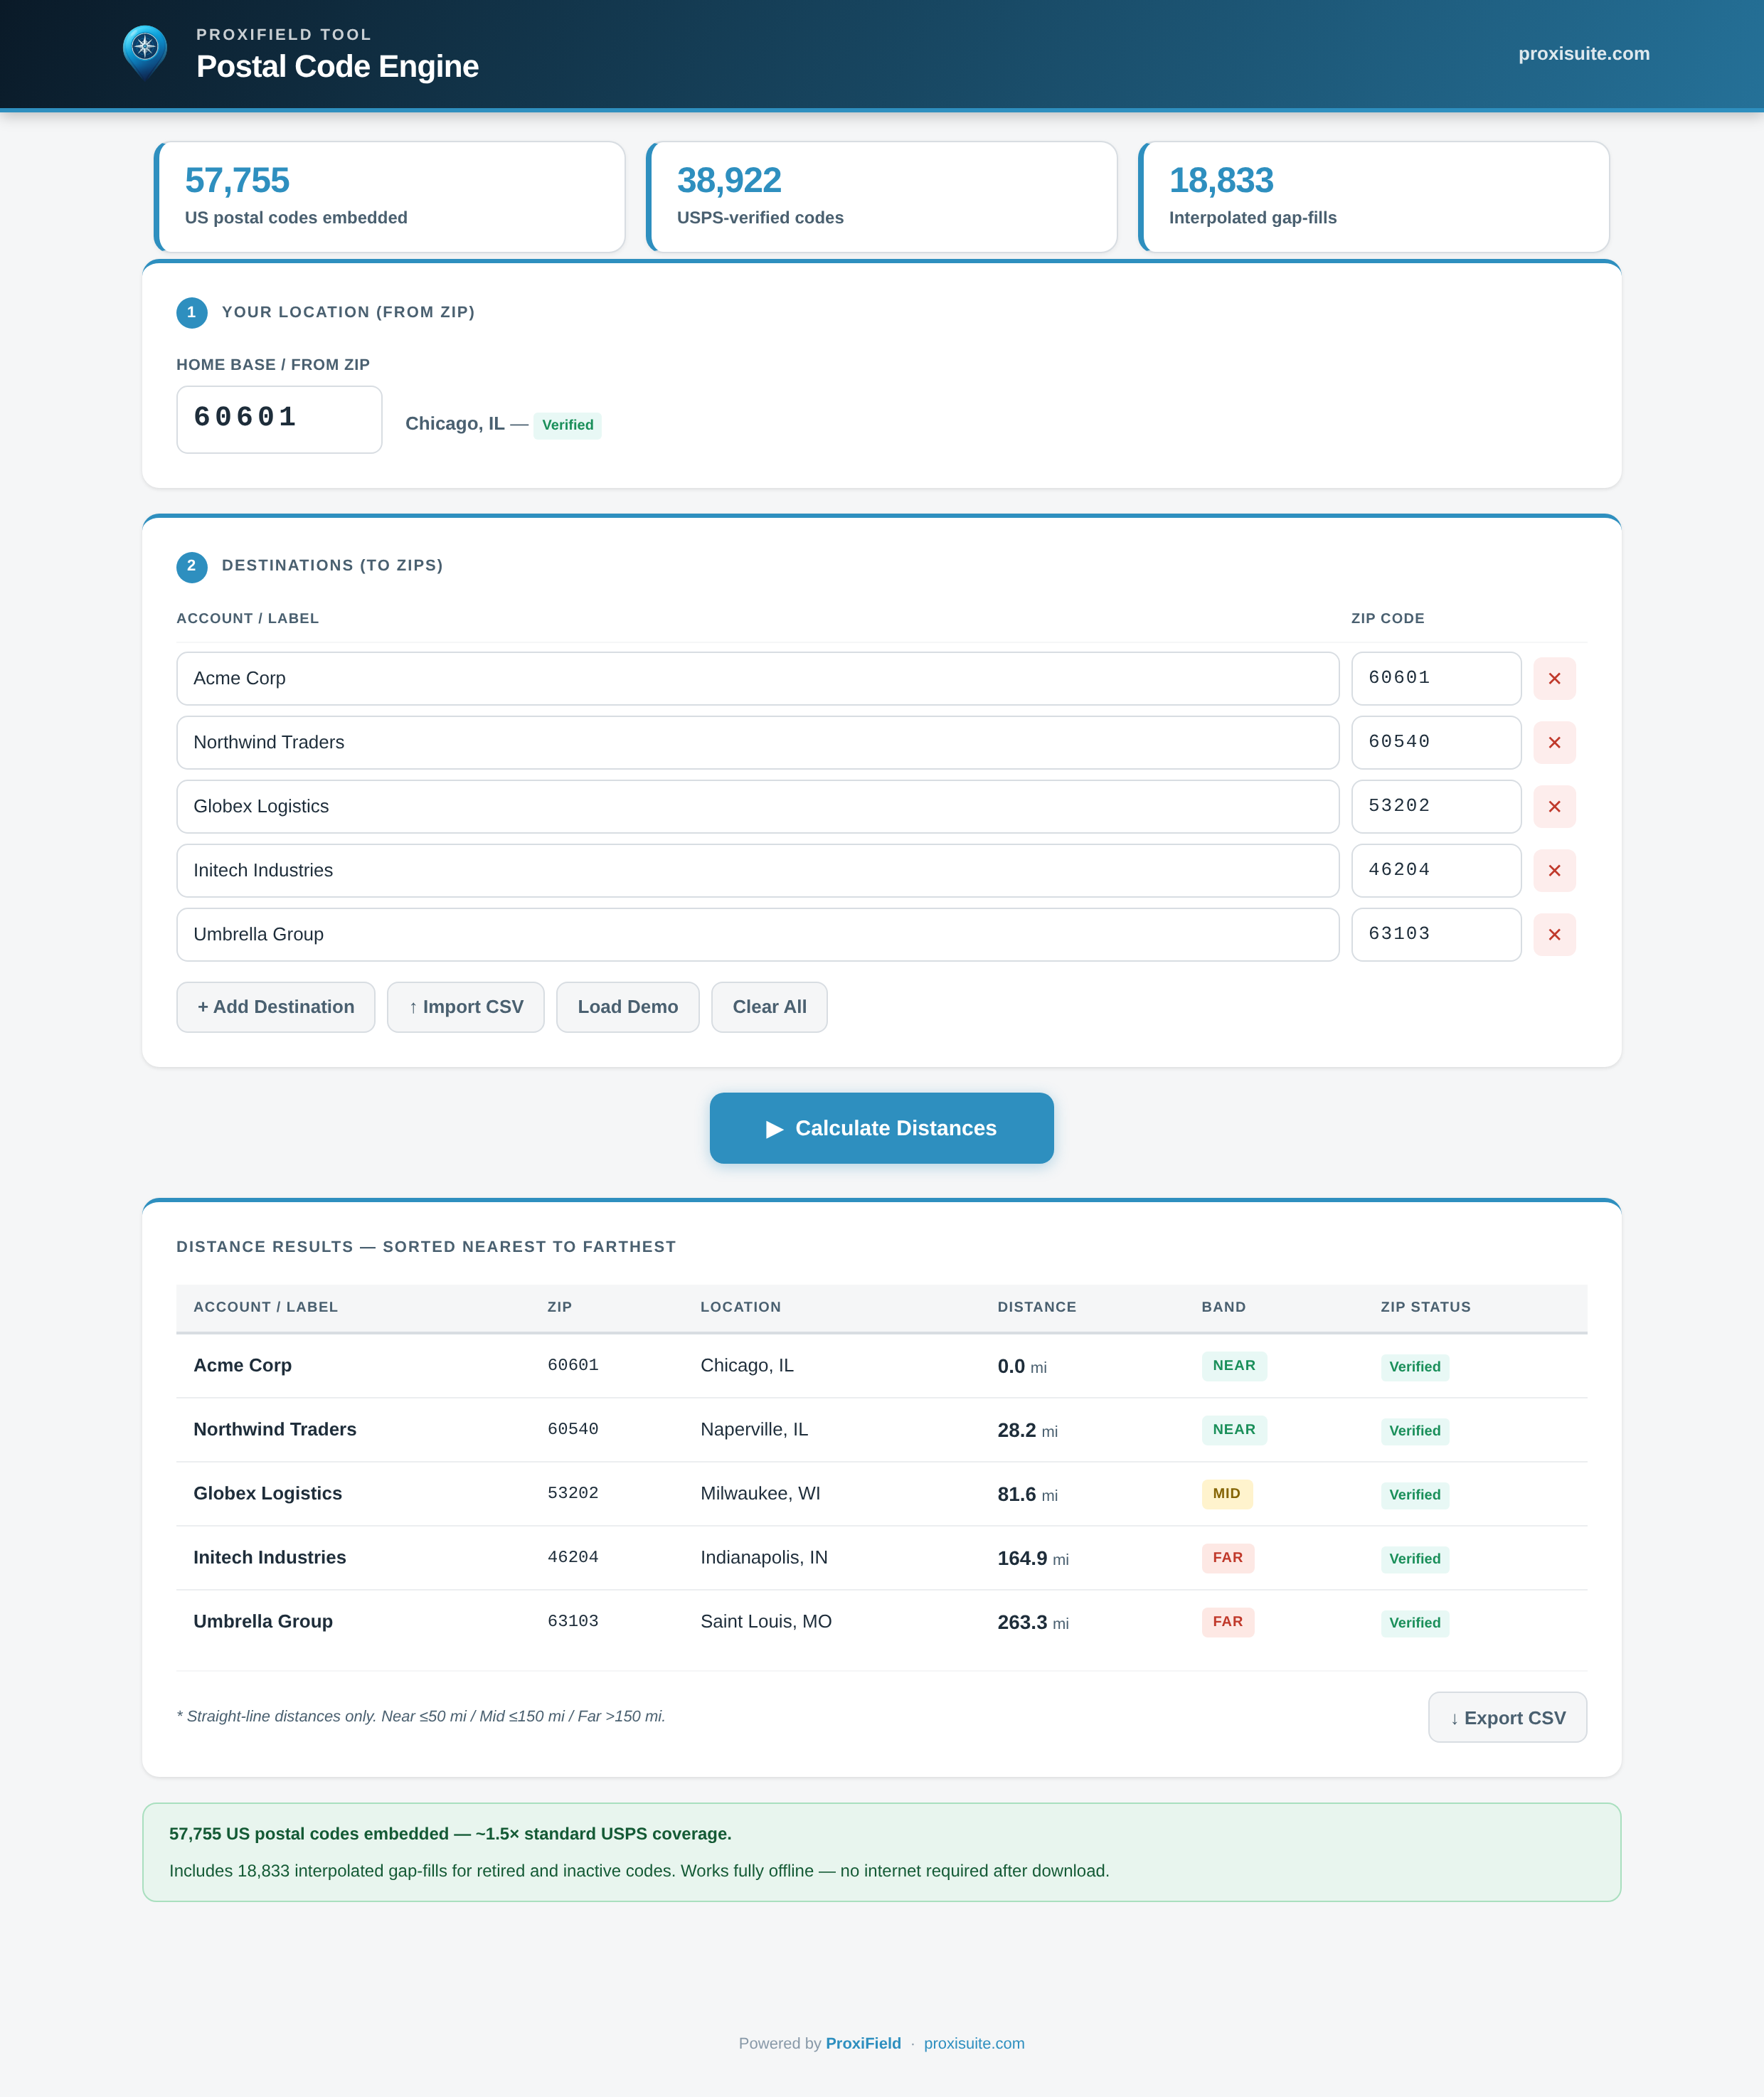This screenshot has height=2097, width=1764.
Task: Open the ProxiField link in the footer
Action: pos(863,2043)
